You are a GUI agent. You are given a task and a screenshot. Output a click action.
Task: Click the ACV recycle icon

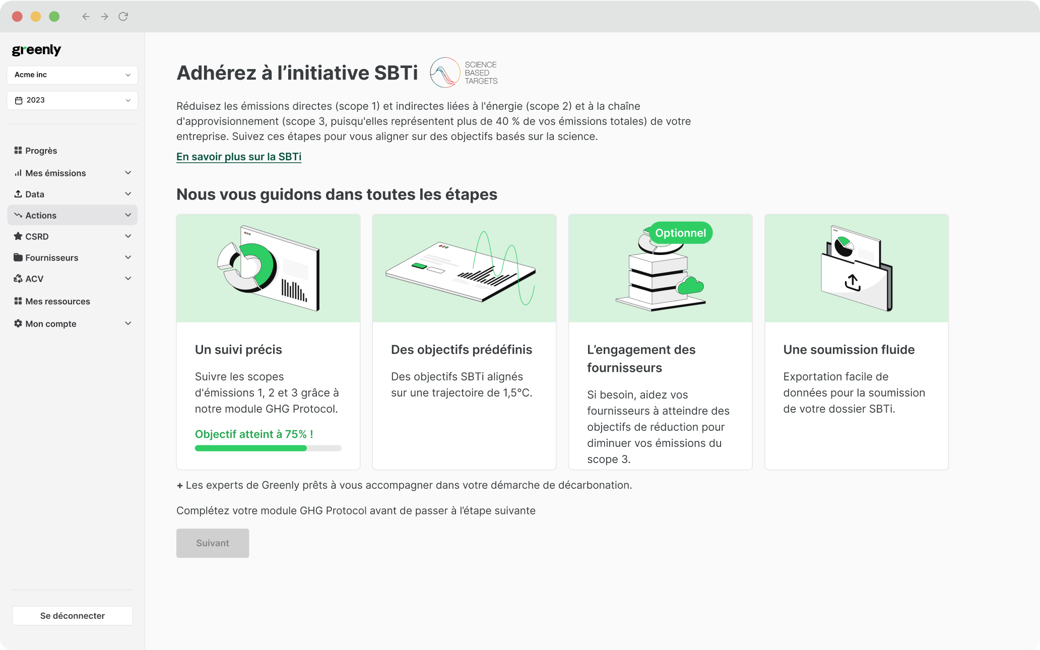[18, 279]
